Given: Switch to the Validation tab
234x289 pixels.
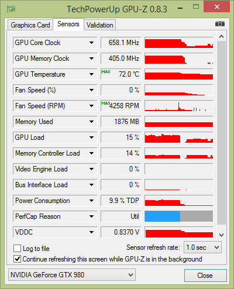Looking at the screenshot, I should (100, 25).
